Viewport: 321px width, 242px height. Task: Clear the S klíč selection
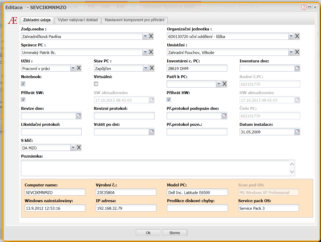(x=79, y=148)
